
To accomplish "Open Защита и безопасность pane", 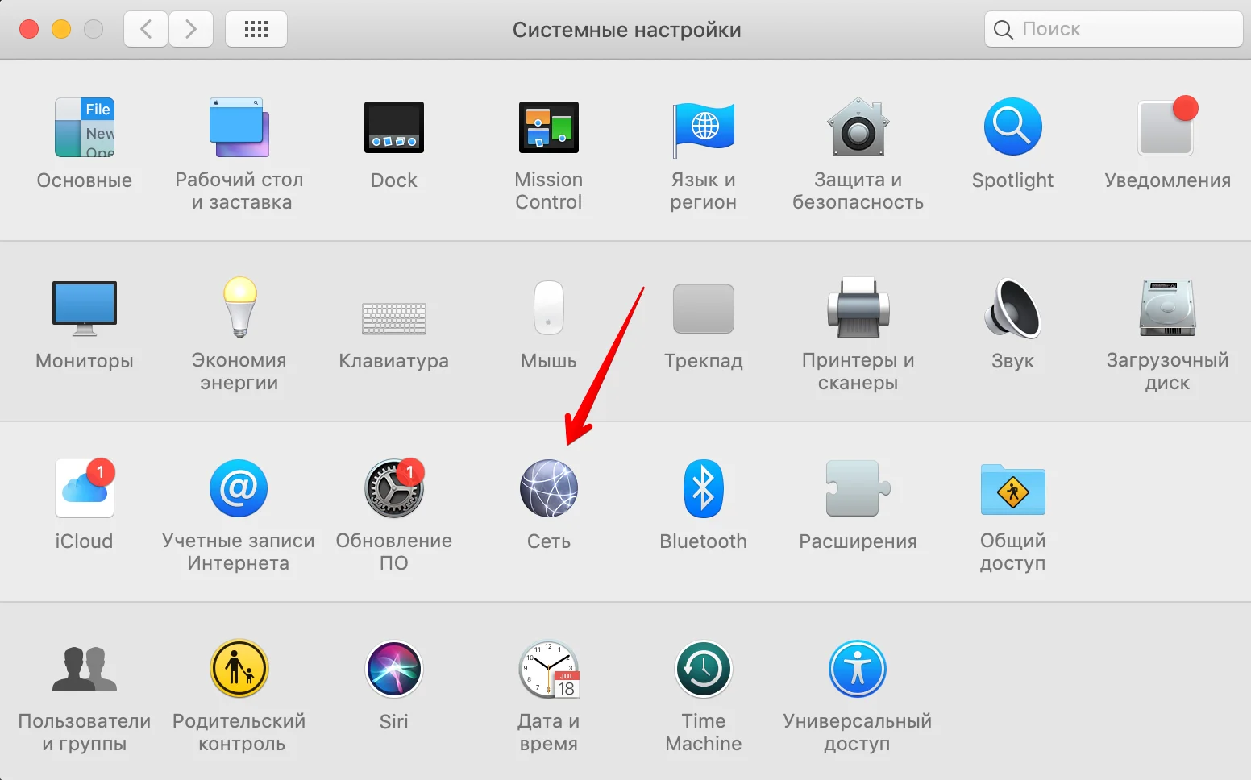I will click(858, 128).
